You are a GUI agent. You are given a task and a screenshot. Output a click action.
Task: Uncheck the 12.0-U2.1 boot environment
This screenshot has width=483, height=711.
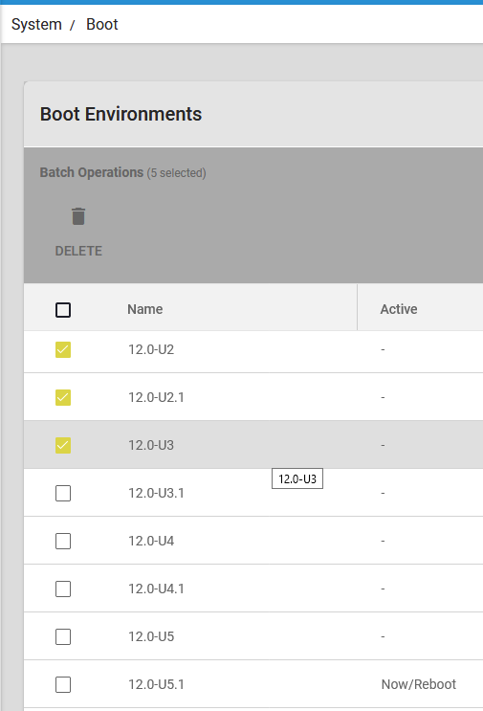(x=63, y=397)
